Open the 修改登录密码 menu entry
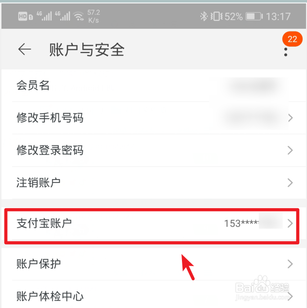Viewport: 307px width, 308px height. tap(154, 150)
